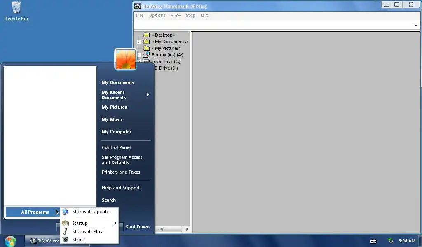Open the File menu in IrfanView Thumbnails
The image size is (422, 247).
point(140,15)
